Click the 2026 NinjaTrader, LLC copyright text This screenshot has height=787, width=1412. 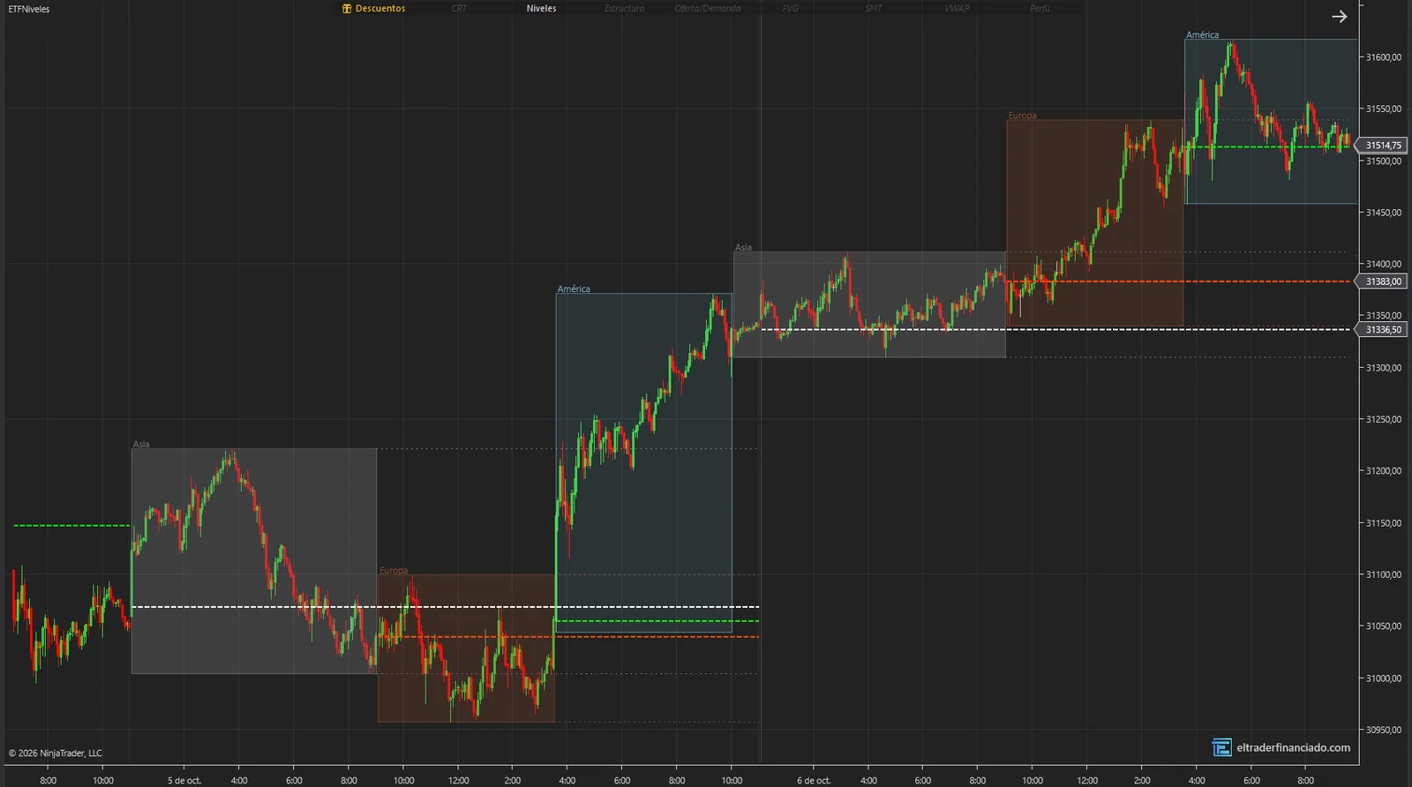click(55, 753)
